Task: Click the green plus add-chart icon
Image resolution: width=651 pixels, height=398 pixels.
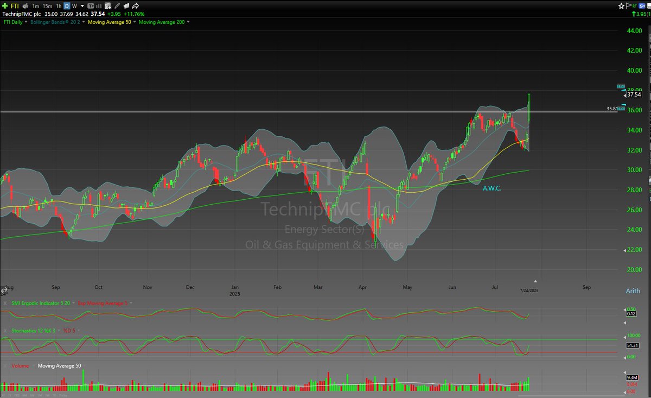Action: click(x=5, y=6)
